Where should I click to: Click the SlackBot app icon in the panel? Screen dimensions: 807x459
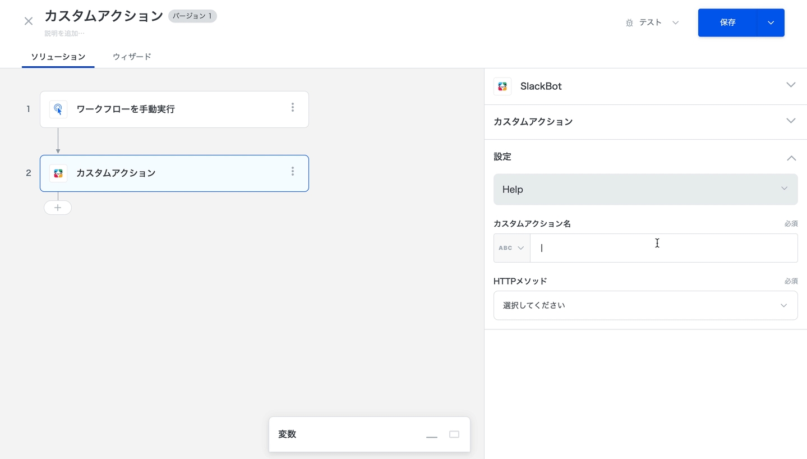point(502,86)
